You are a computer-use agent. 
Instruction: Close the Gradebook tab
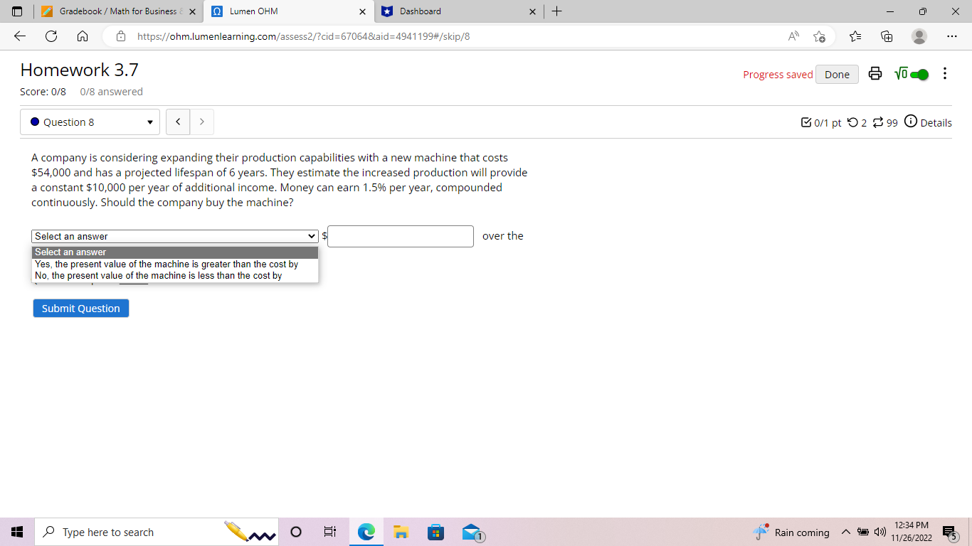coord(193,12)
